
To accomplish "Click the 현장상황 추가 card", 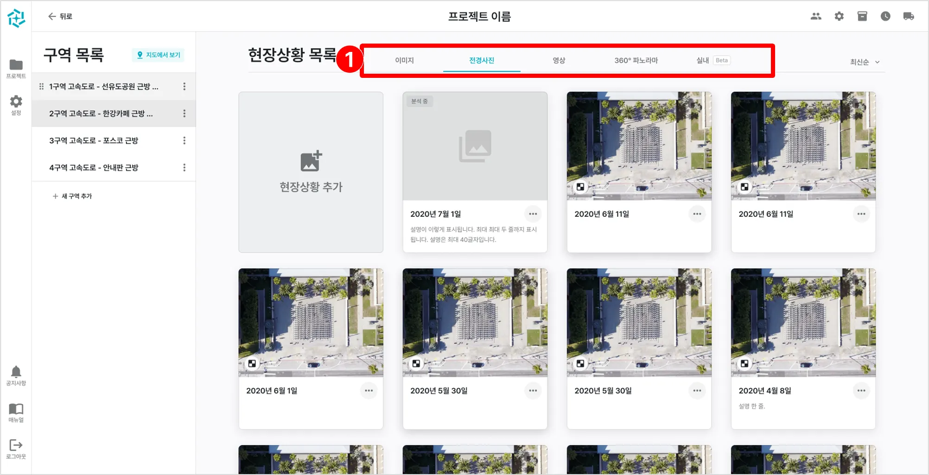I will point(311,172).
